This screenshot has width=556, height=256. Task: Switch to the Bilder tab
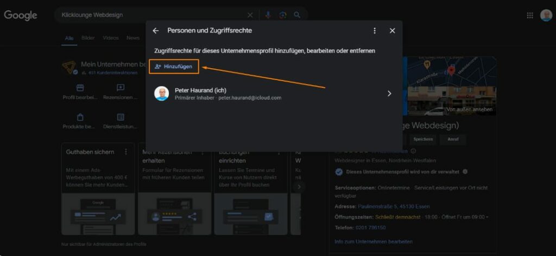tap(88, 38)
